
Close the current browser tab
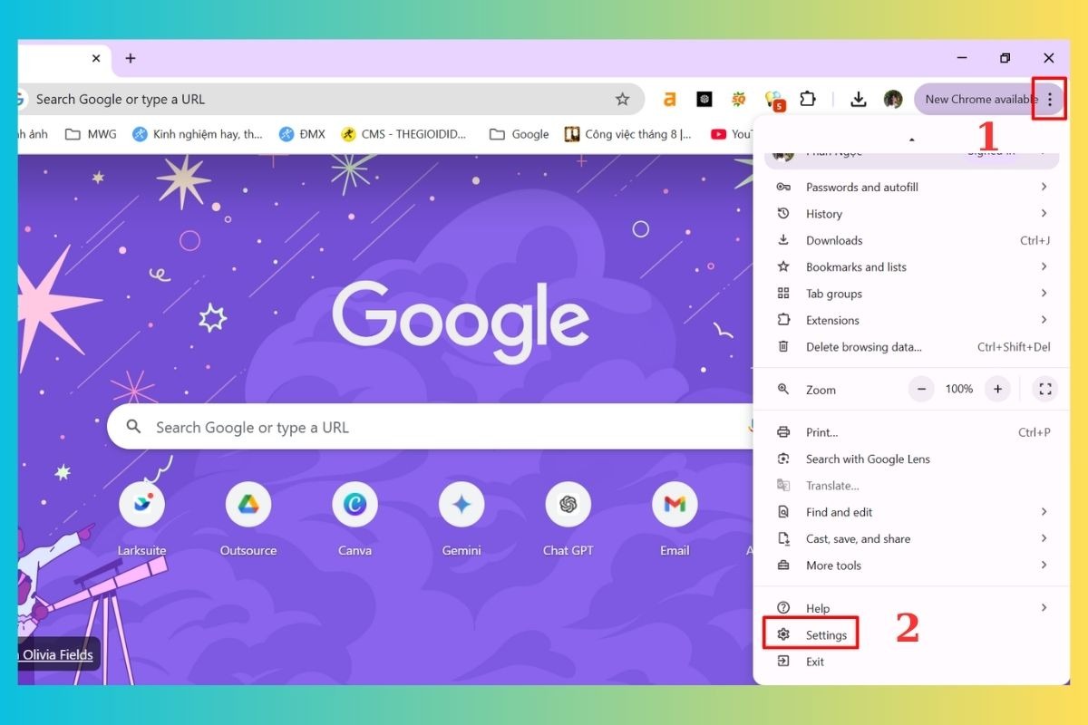click(x=96, y=58)
